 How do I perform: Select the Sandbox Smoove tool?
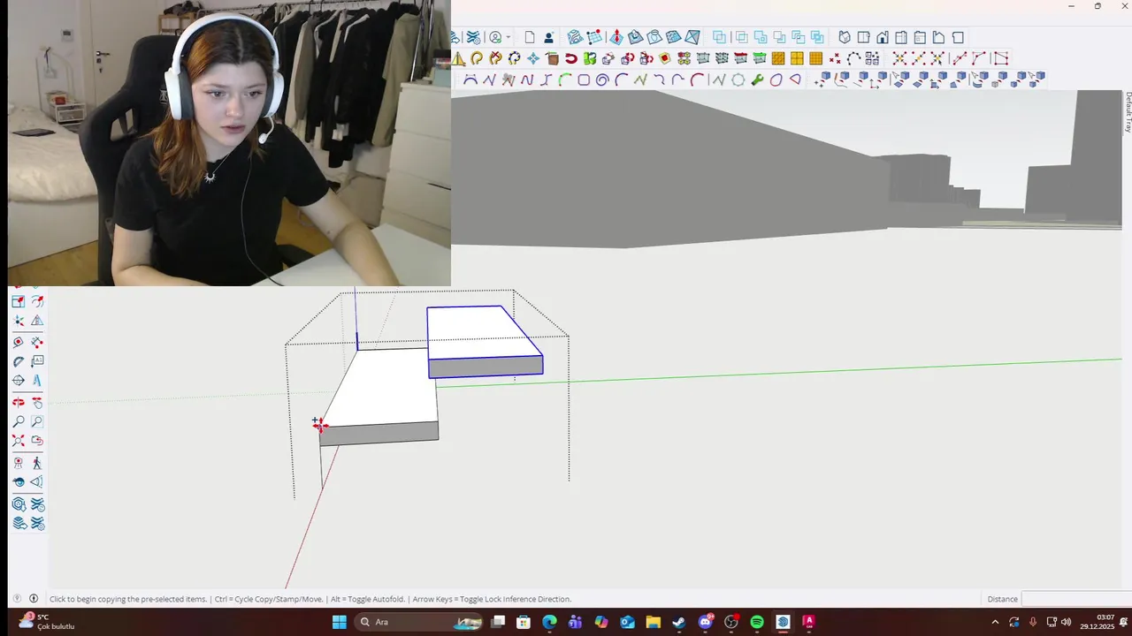616,37
